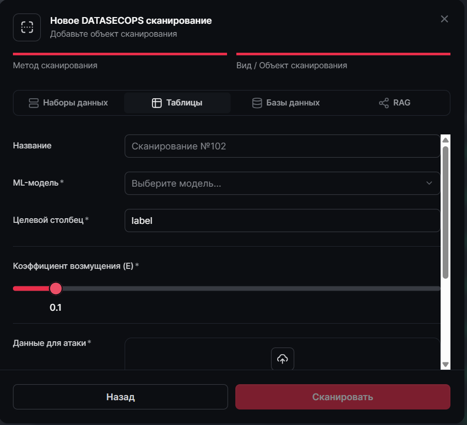The image size is (467, 425).
Task: Select the Вид / Объект сканирования step
Action: [x=343, y=62]
